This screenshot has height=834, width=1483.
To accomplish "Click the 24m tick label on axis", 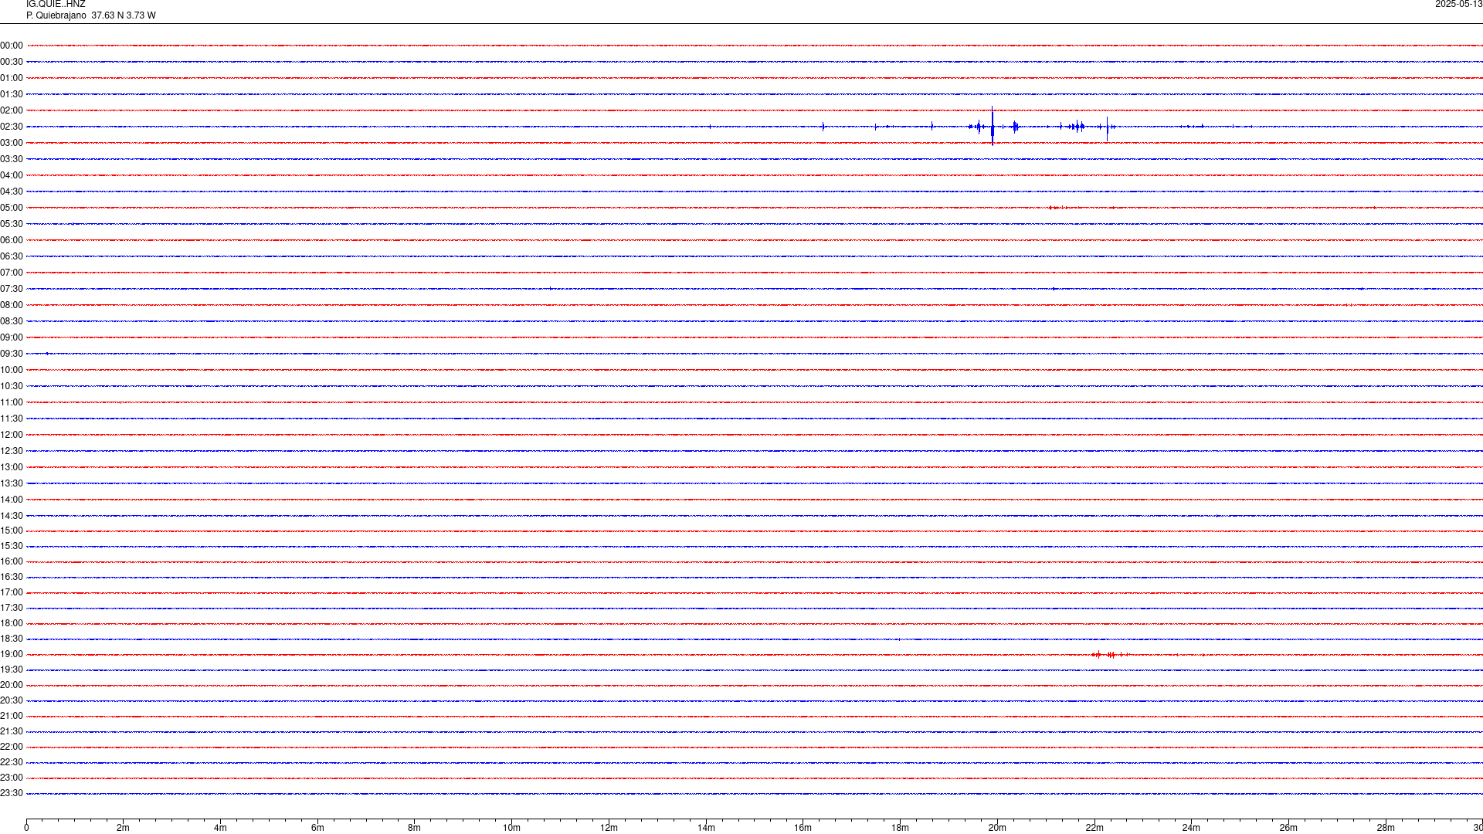I will pos(1191,828).
